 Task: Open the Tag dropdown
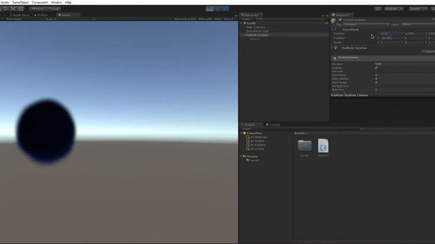coord(366,24)
